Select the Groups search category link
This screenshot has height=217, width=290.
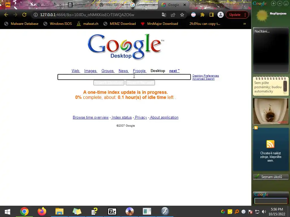tap(108, 71)
